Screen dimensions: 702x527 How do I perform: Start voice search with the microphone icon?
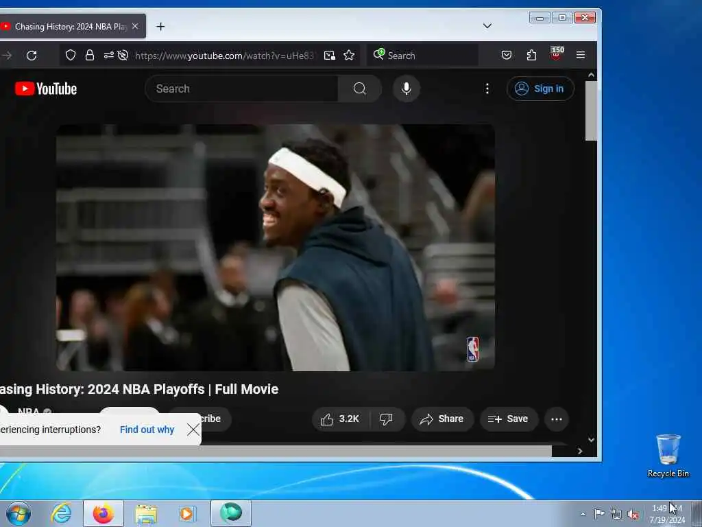(406, 89)
